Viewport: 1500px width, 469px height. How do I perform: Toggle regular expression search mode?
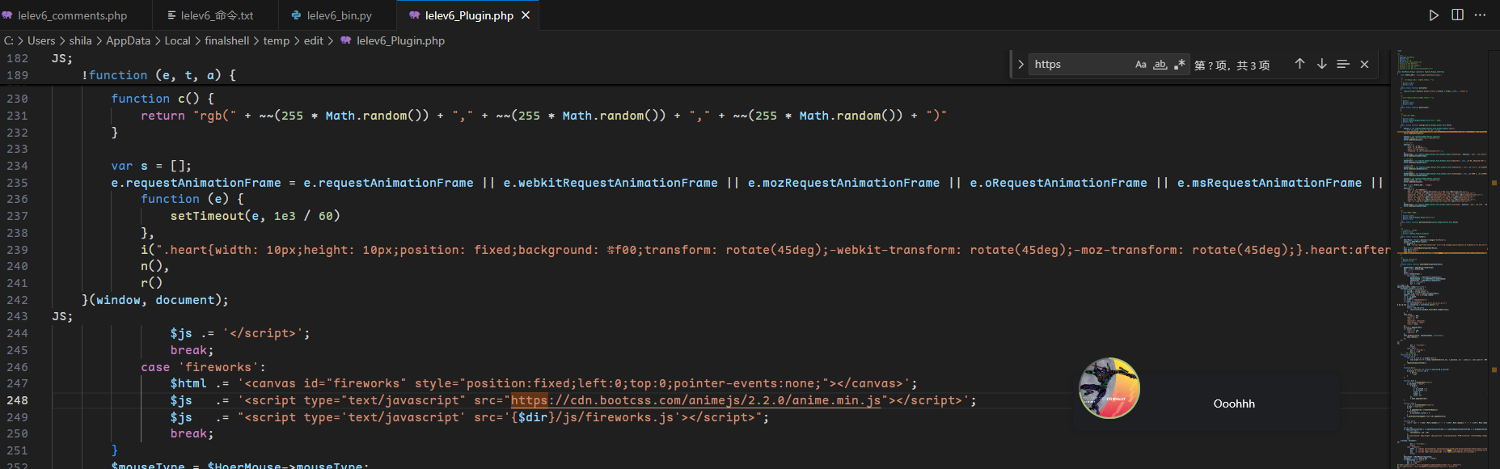tap(1179, 65)
